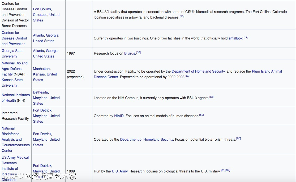Open Maryland link in Integrated Research Facility row
The image size is (296, 182).
click(40, 116)
